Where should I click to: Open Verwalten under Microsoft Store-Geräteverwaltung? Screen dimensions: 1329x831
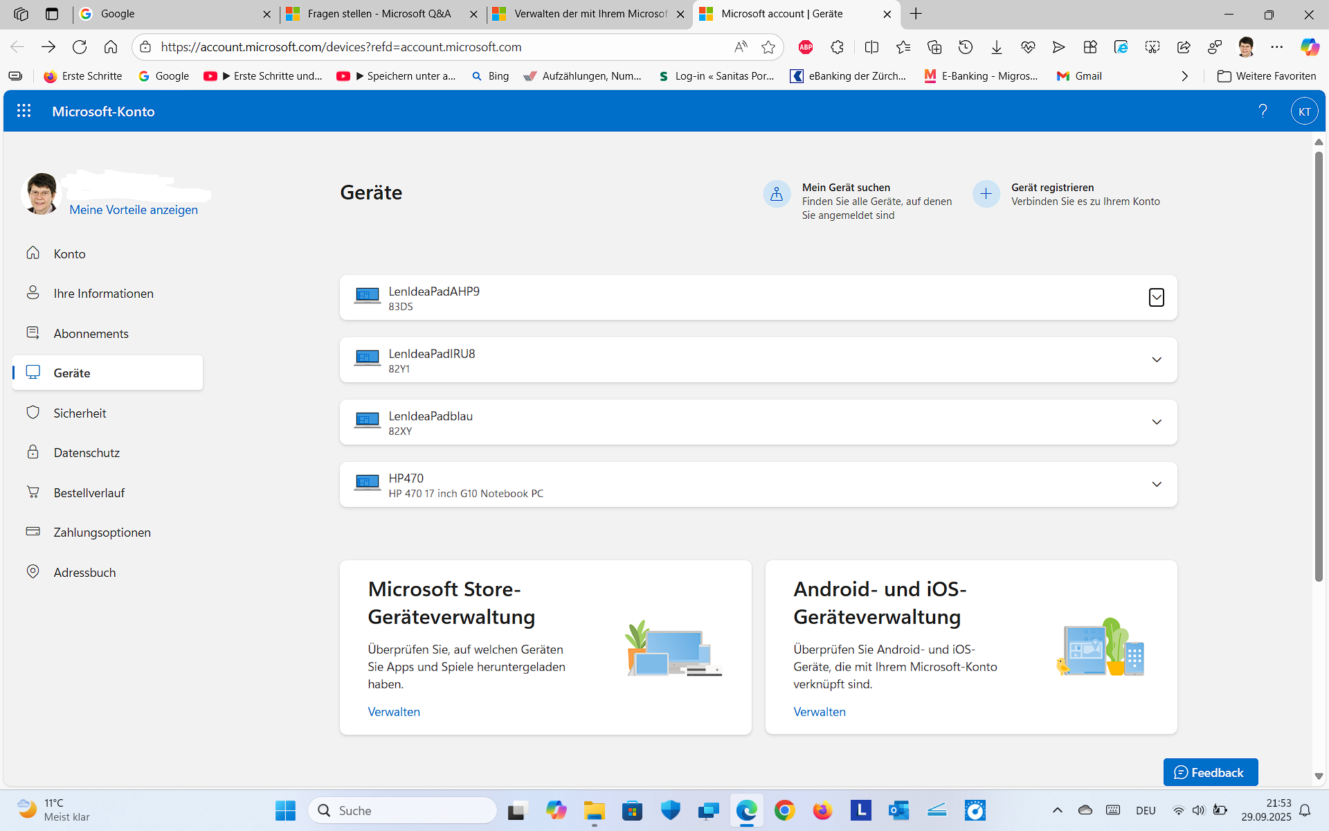click(393, 711)
